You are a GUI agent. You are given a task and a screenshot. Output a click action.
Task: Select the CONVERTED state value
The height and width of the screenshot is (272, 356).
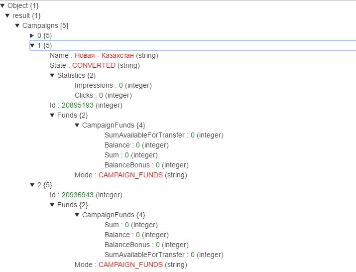click(x=94, y=65)
